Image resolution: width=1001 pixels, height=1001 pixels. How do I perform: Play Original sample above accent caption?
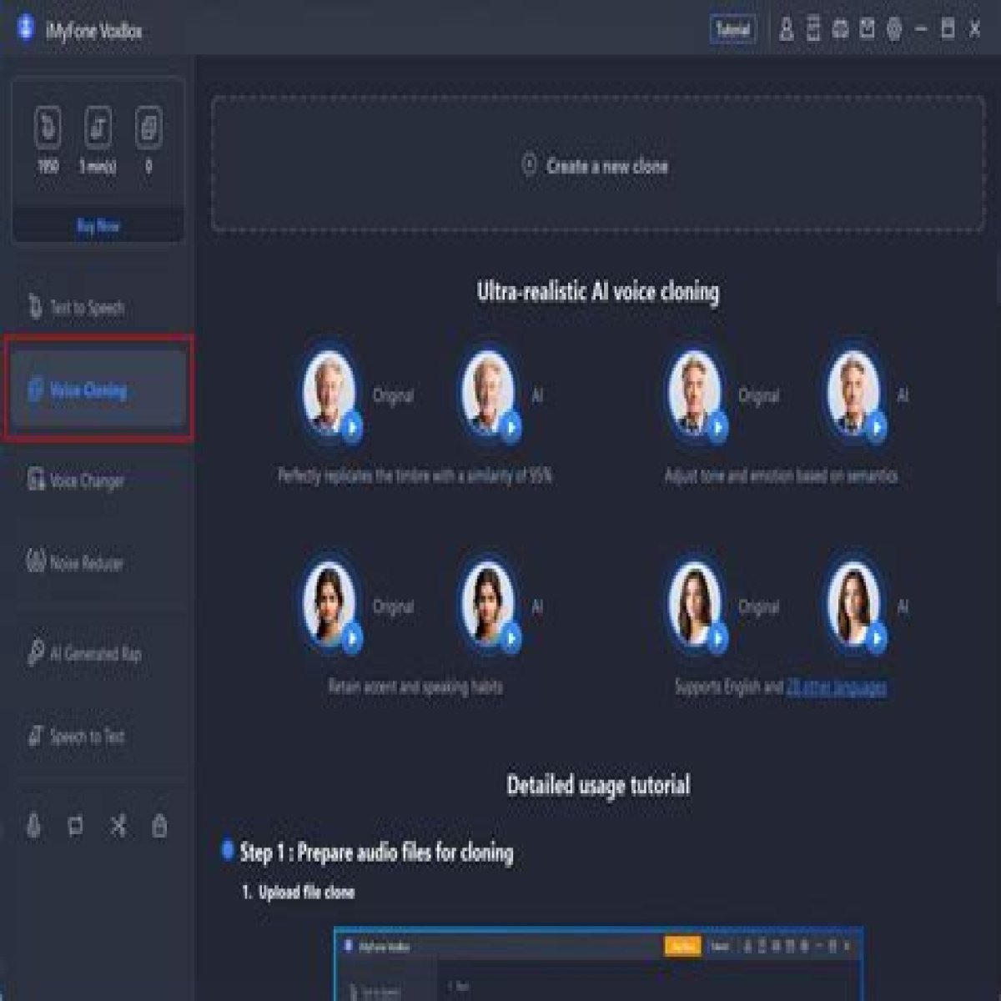(x=351, y=638)
